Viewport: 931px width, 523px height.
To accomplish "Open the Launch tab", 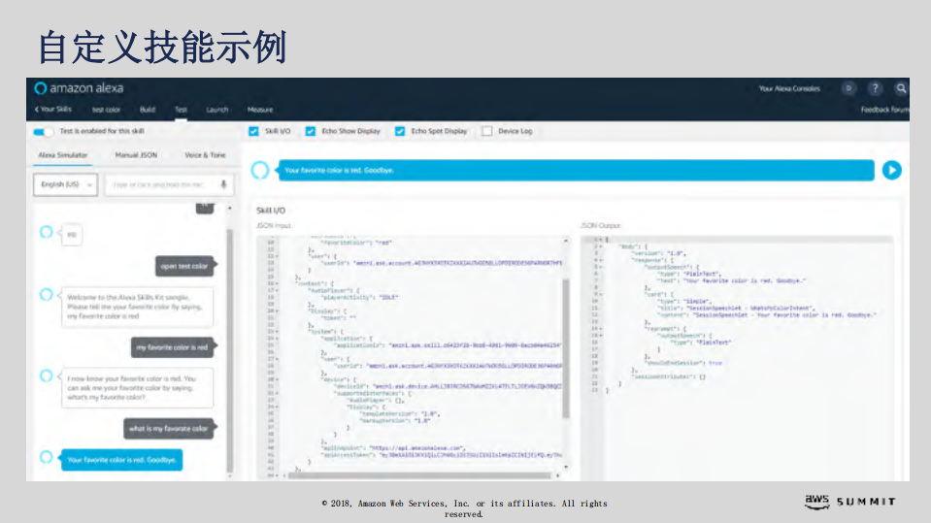I will (217, 110).
